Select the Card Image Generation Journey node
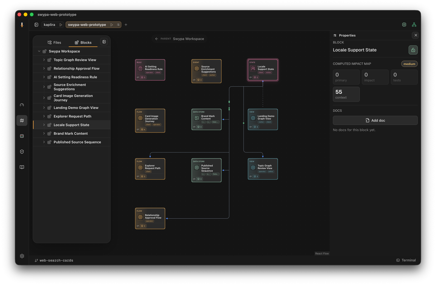Image resolution: width=436 pixels, height=285 pixels. (x=150, y=121)
